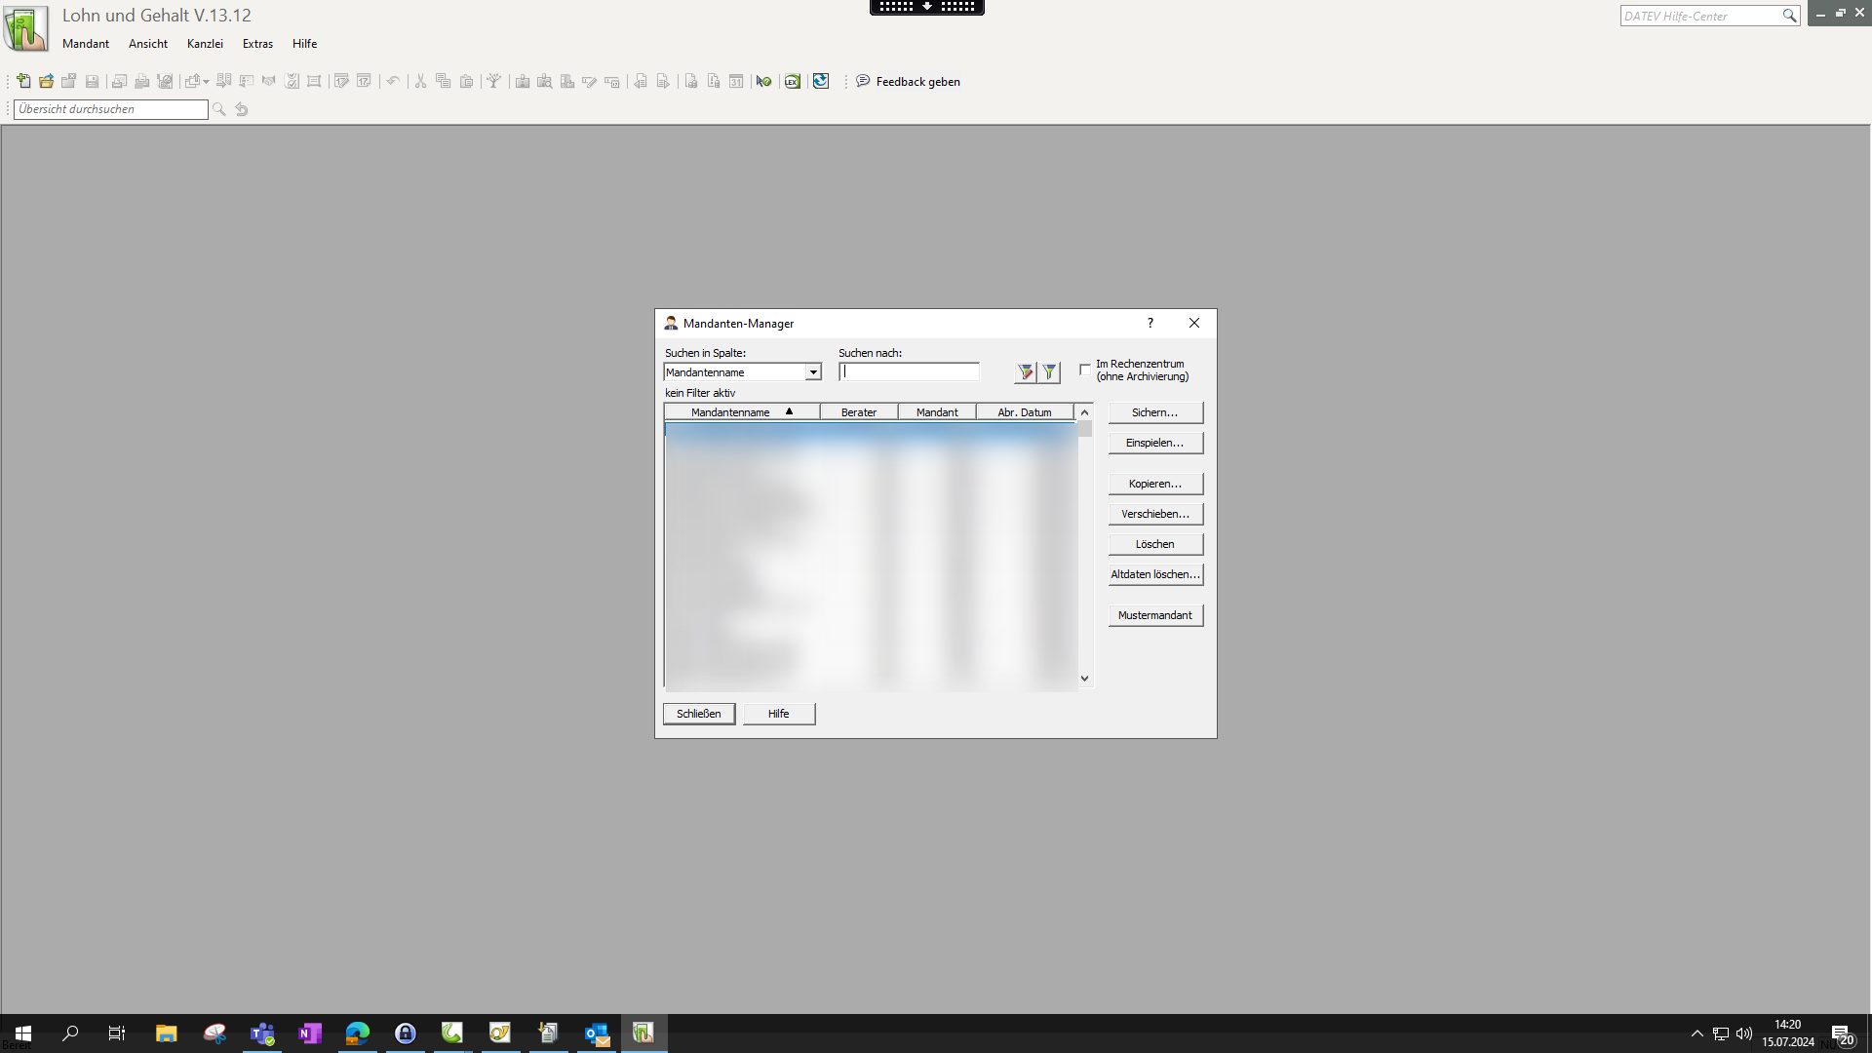Click the Mustermandant button
1872x1053 pixels.
(1154, 615)
